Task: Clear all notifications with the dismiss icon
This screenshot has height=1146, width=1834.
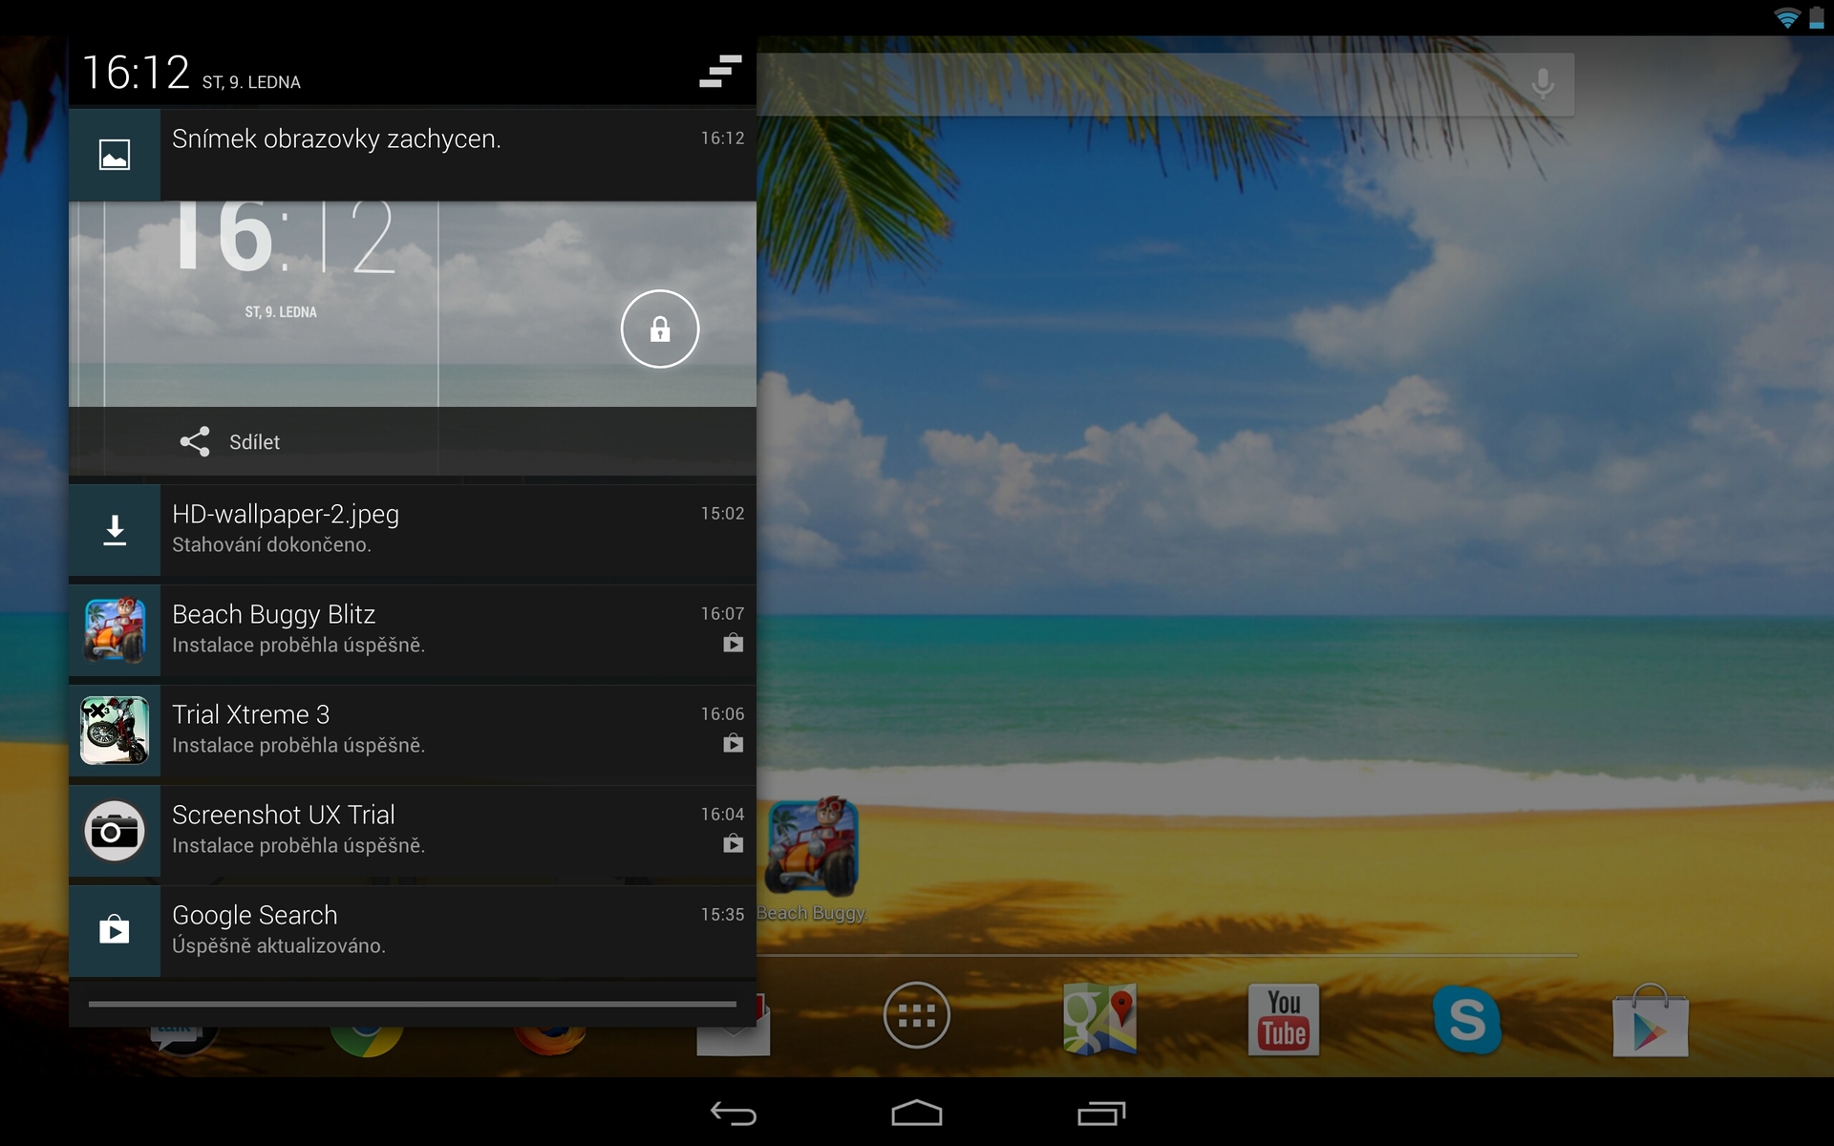Action: click(x=719, y=72)
